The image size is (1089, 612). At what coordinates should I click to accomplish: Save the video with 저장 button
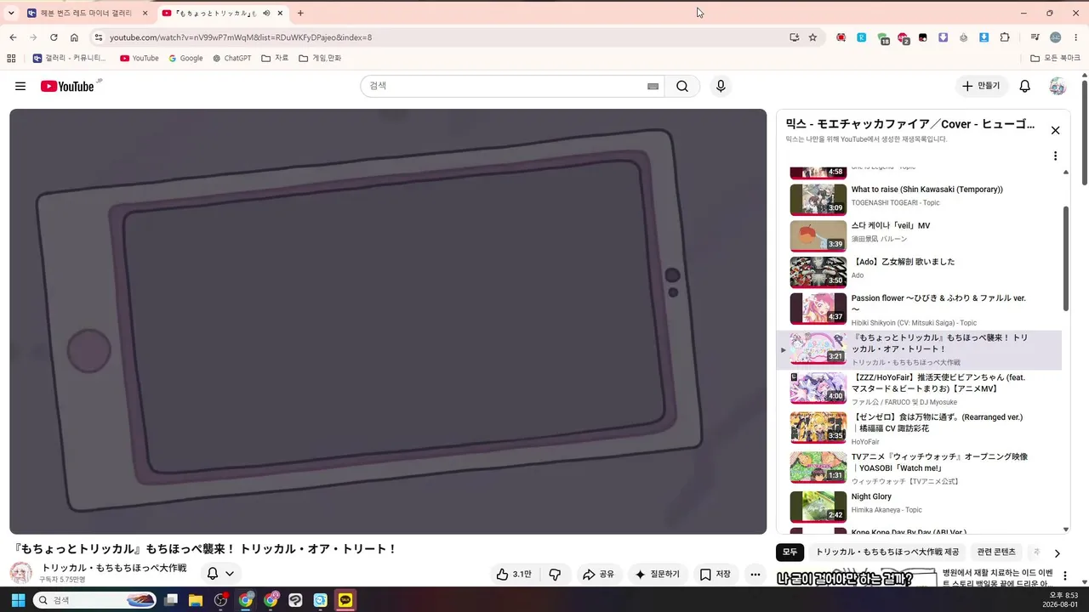[716, 575]
